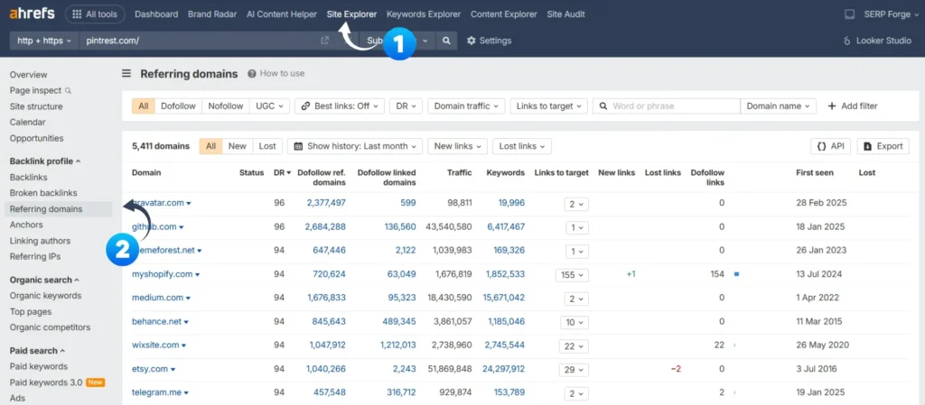Click medium.com keywords value 15,671,042
925x405 pixels.
(504, 298)
